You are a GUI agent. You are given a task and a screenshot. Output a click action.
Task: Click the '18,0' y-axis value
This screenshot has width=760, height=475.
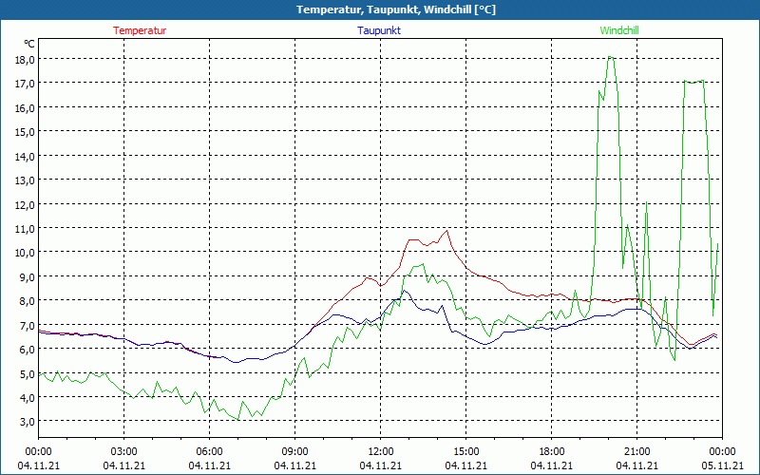[x=26, y=59]
